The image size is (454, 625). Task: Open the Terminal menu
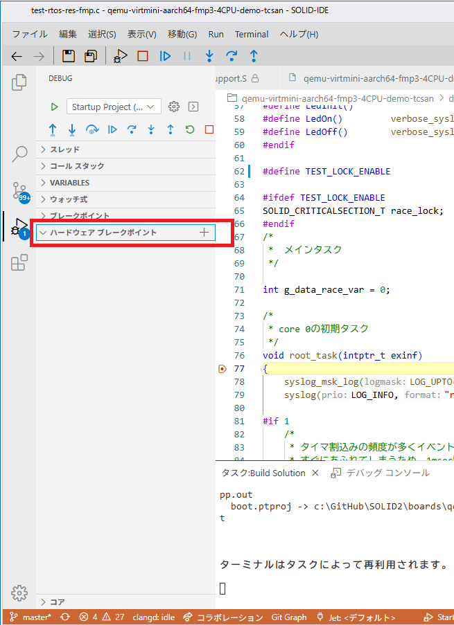click(252, 34)
